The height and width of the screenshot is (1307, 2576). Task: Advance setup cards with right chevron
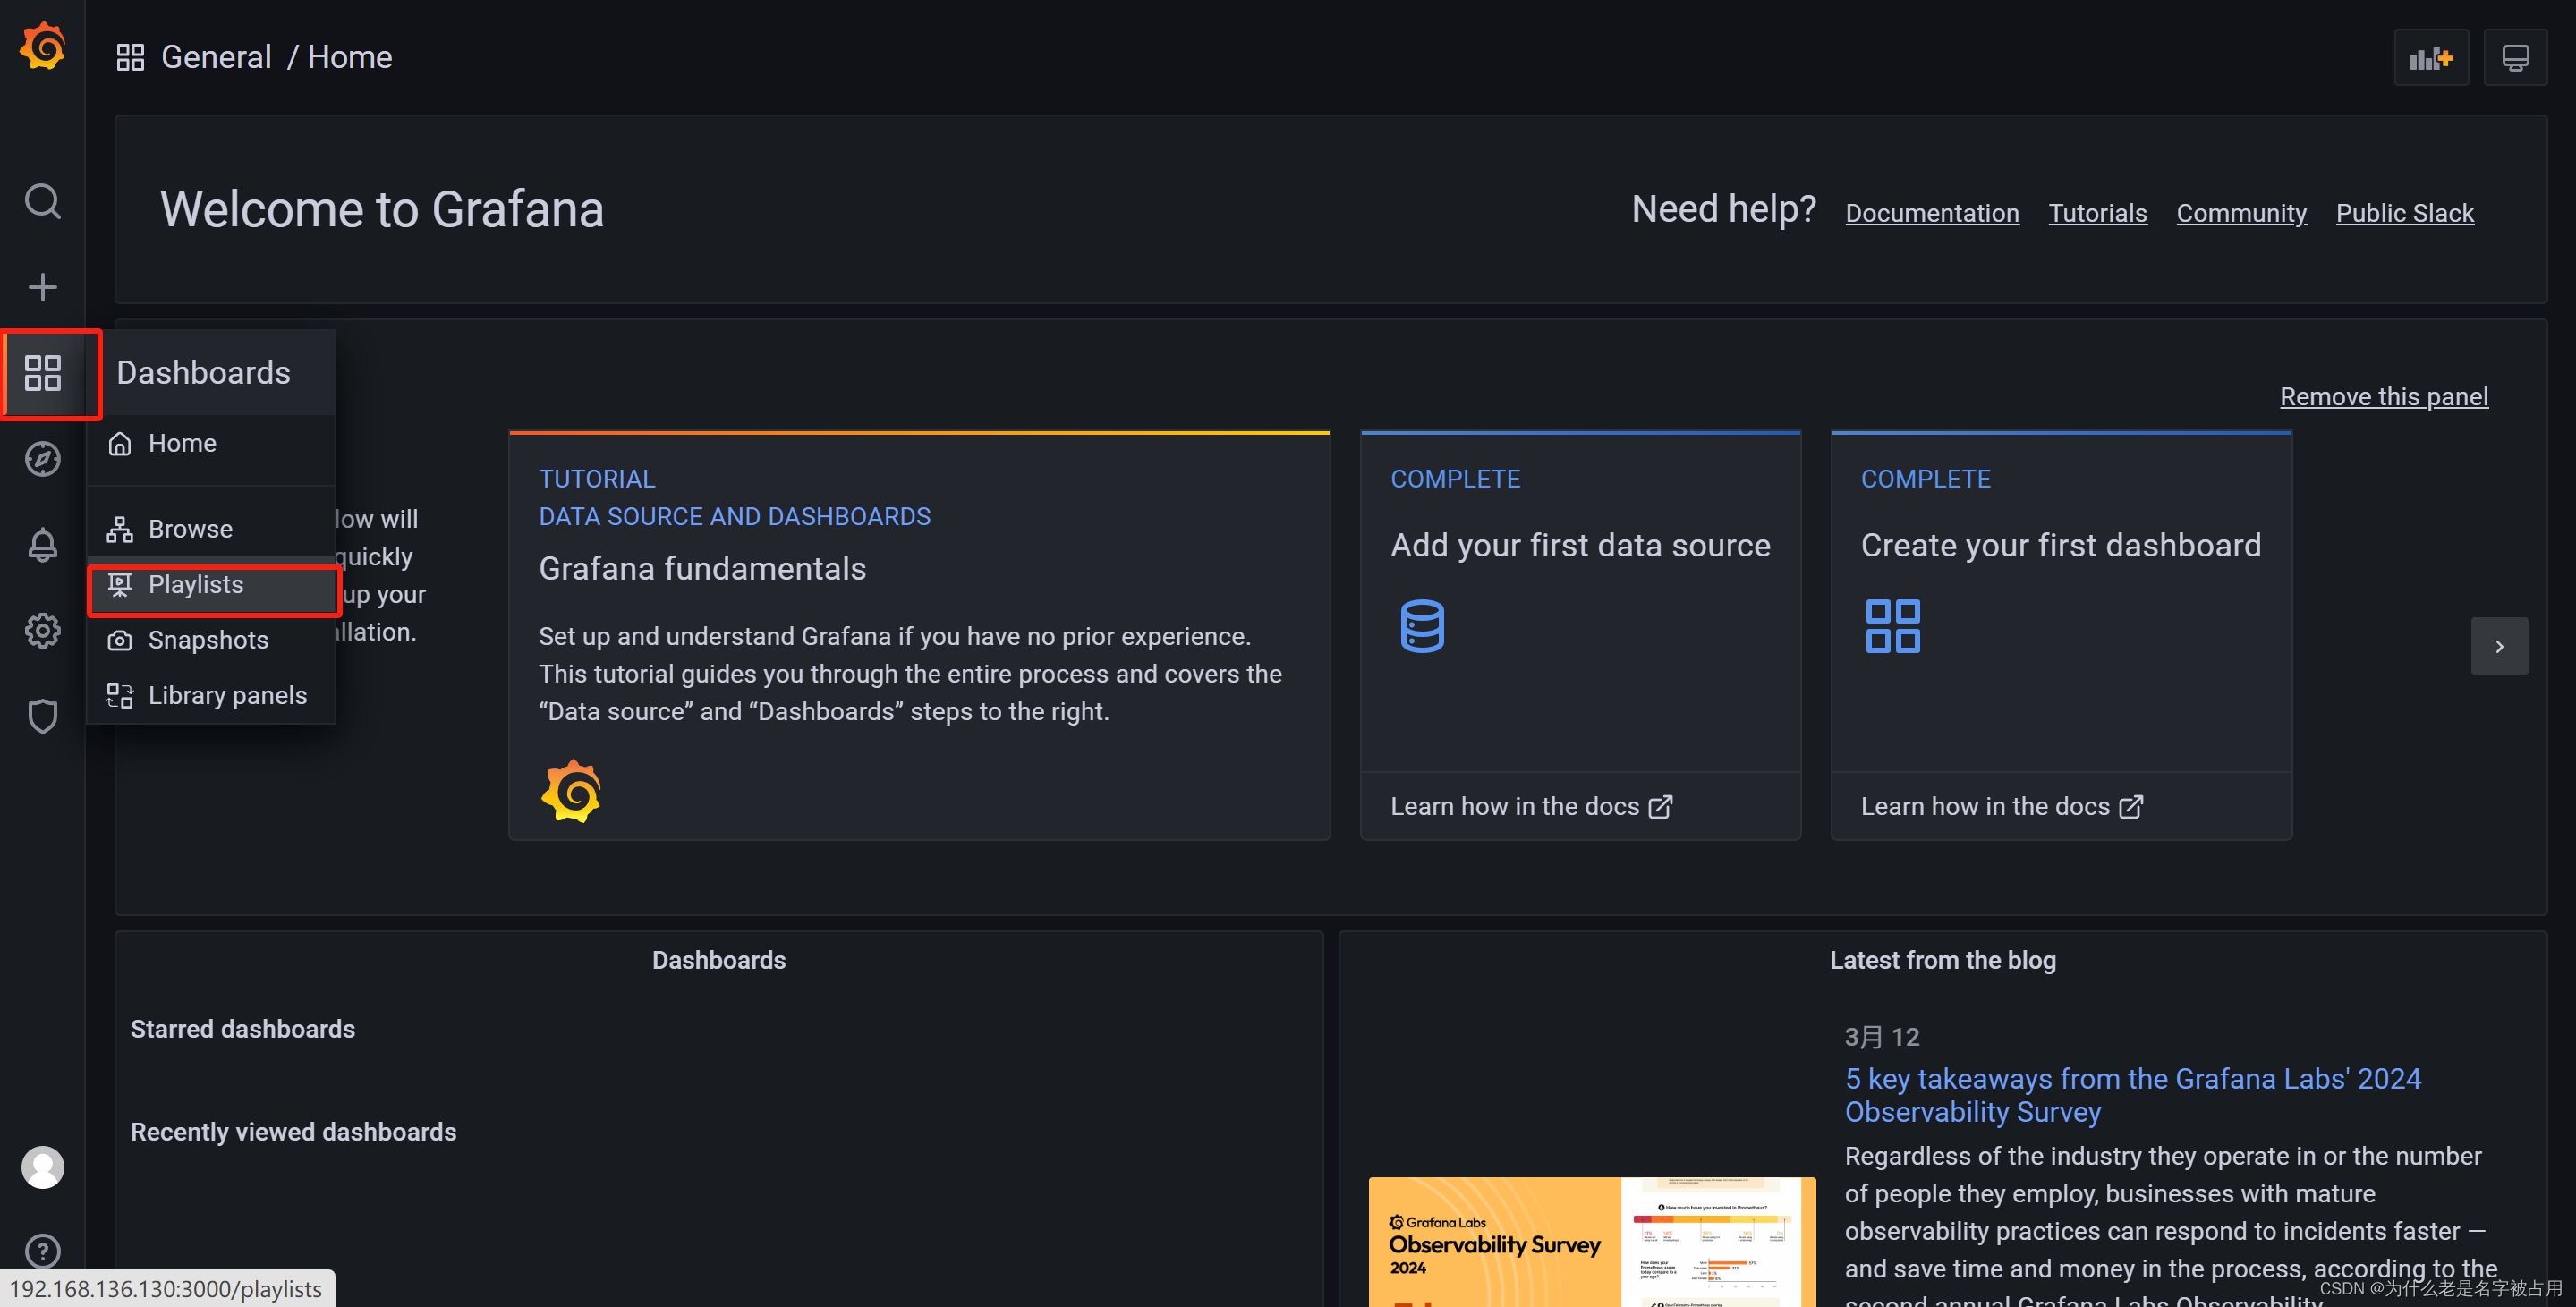pos(2498,646)
